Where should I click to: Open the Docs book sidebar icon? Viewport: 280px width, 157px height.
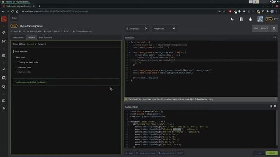click(x=4, y=101)
